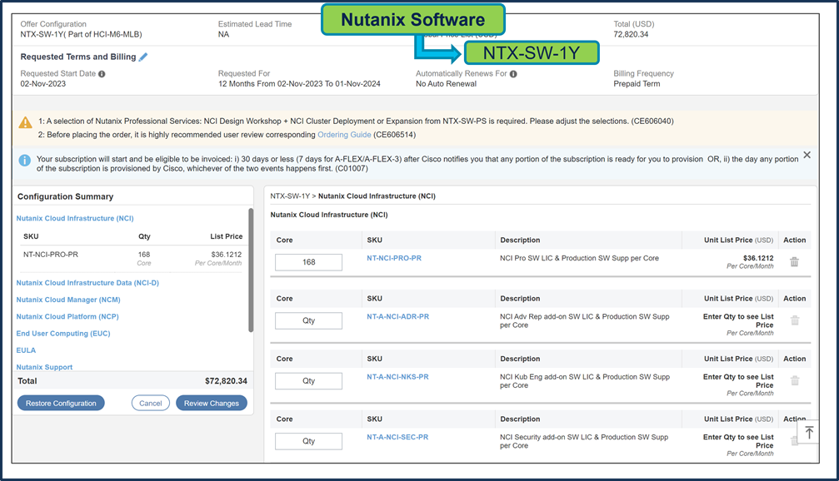Select the Total (USD) 72,820.34 header value
Screen dimensions: 839x481
click(x=631, y=34)
